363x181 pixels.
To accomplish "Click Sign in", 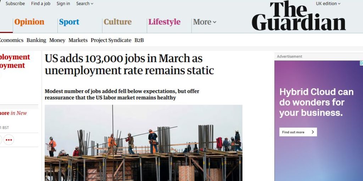I will pyautogui.click(x=63, y=4).
